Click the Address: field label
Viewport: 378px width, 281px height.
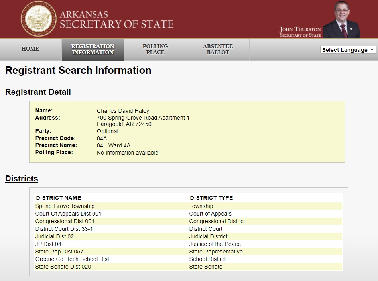[48, 118]
